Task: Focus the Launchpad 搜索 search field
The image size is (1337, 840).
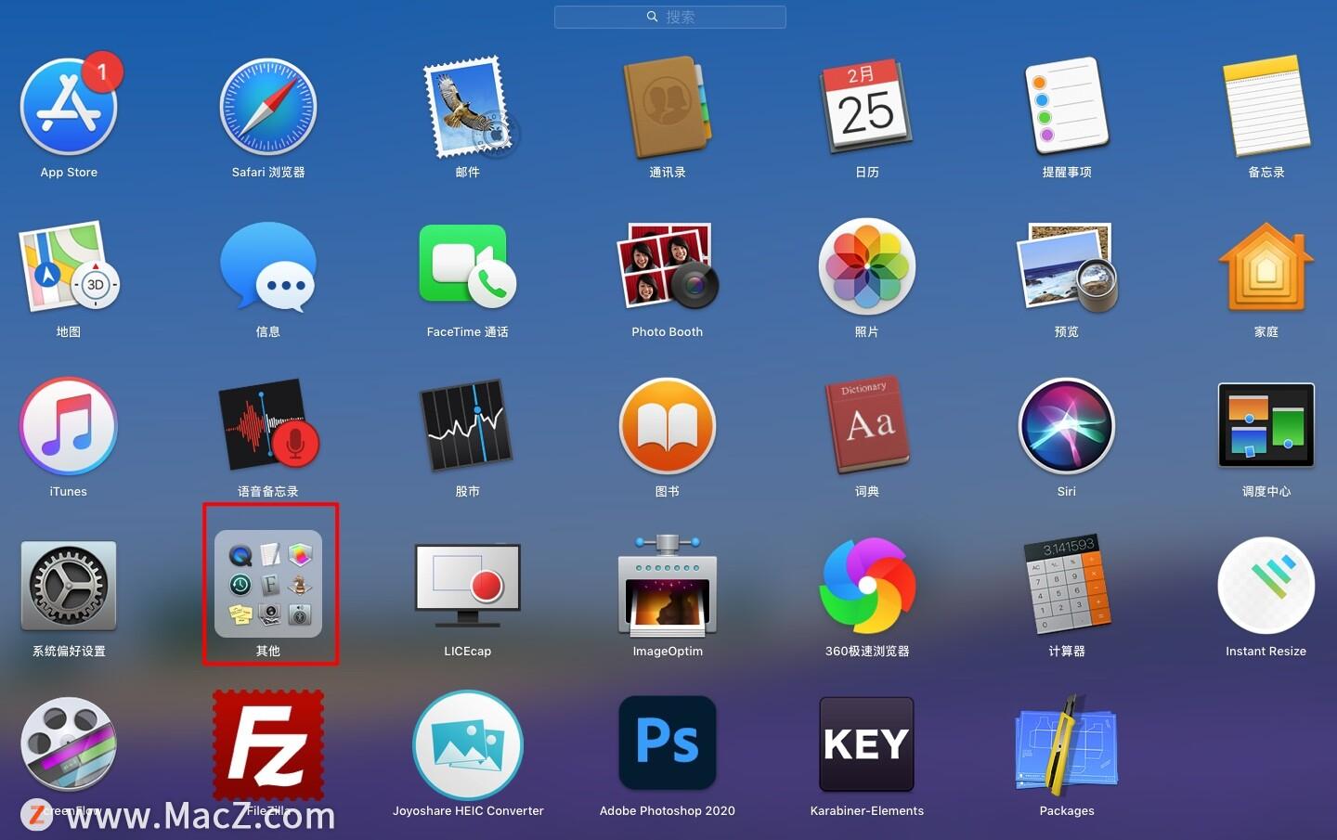Action: tap(670, 17)
